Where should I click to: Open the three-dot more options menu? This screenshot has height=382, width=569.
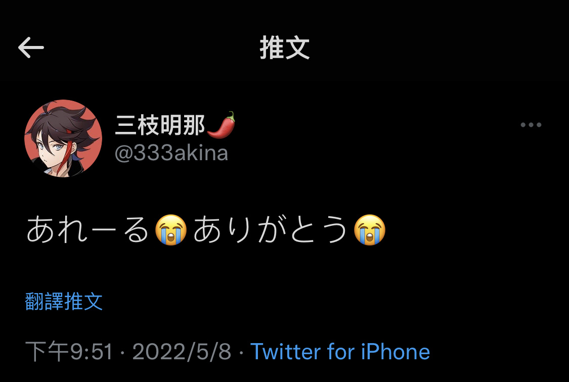[531, 125]
